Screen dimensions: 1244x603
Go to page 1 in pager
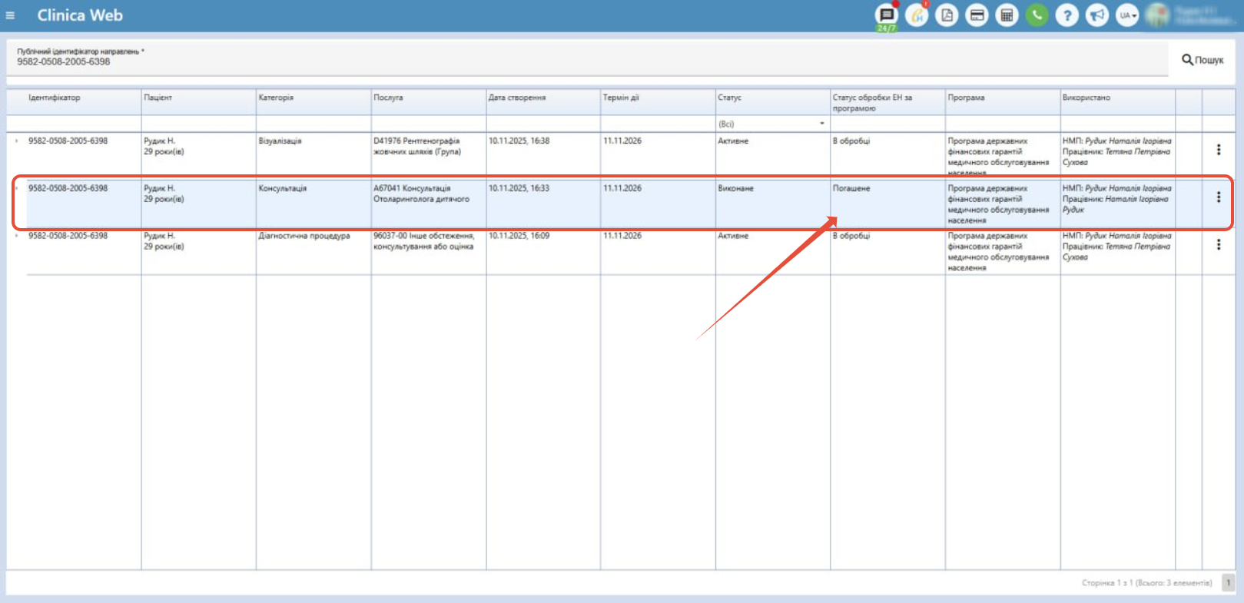click(1228, 583)
